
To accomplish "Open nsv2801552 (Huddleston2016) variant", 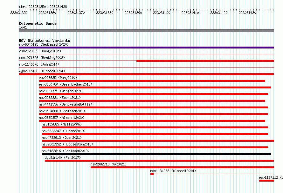I will [67, 144].
